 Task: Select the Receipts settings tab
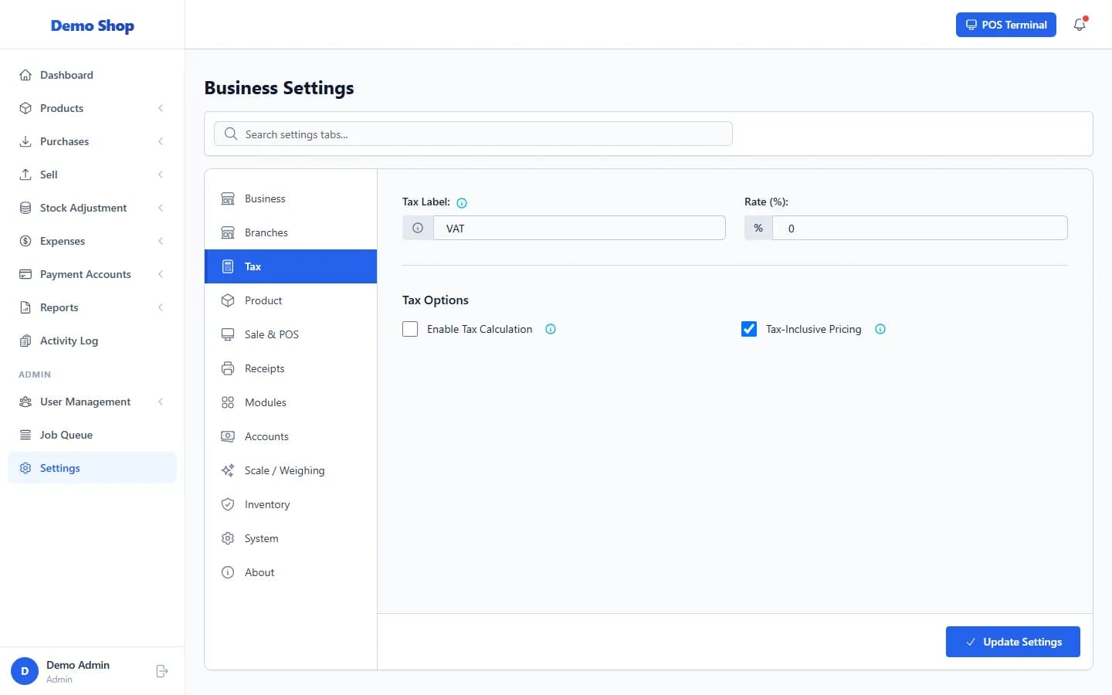point(290,368)
